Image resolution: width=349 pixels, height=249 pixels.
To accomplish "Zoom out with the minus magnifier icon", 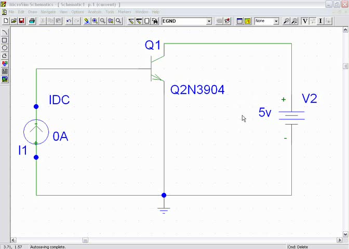I will (x=103, y=21).
